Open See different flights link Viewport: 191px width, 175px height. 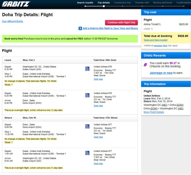click(x=13, y=21)
